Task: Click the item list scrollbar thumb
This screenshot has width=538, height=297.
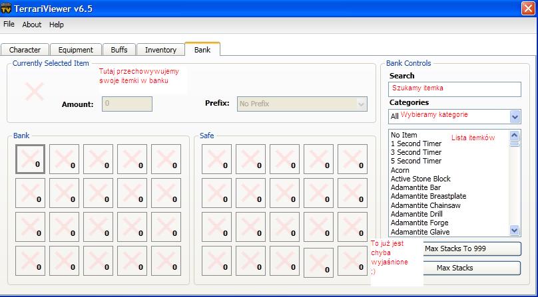Action: point(515,144)
